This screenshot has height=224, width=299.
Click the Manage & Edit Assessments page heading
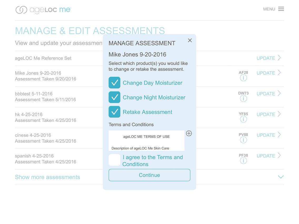point(90,31)
